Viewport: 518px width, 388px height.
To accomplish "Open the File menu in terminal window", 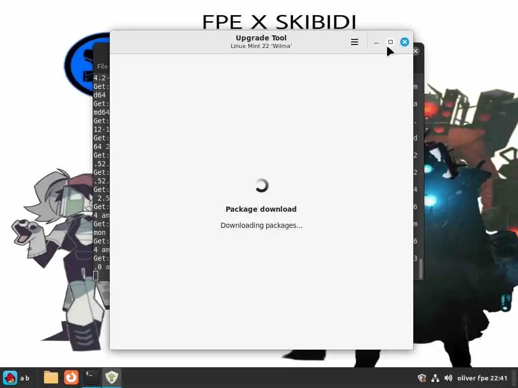I will 102,66.
